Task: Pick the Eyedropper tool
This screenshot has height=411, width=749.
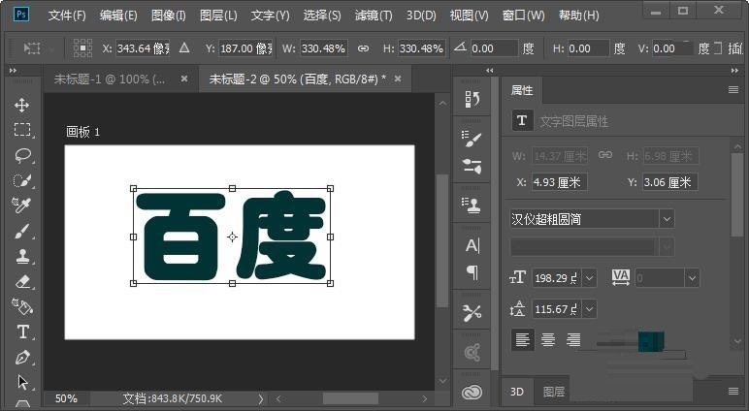Action: pyautogui.click(x=21, y=205)
